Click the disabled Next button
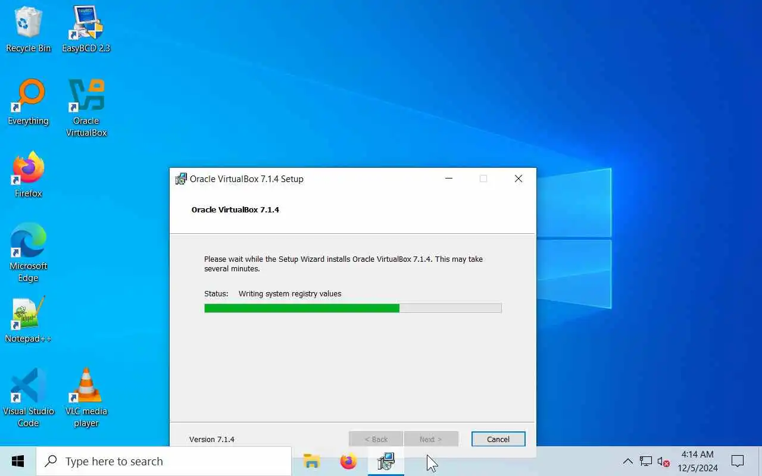Viewport: 762px width, 476px height. 431,439
